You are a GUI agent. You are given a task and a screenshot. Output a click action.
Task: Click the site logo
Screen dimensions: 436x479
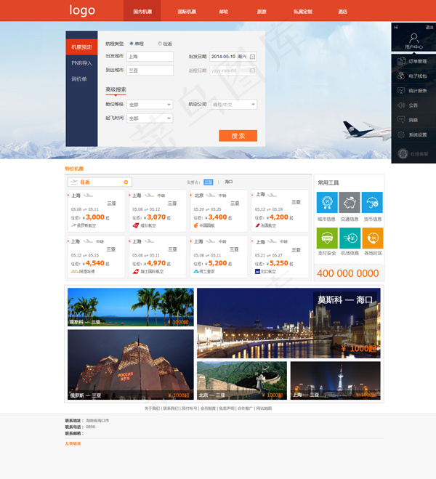pos(82,10)
